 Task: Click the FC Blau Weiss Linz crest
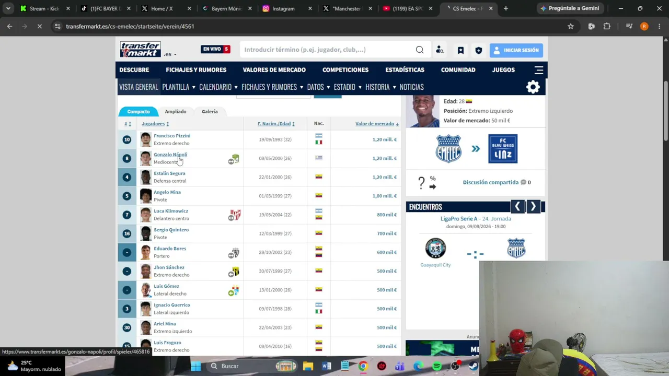tap(503, 149)
